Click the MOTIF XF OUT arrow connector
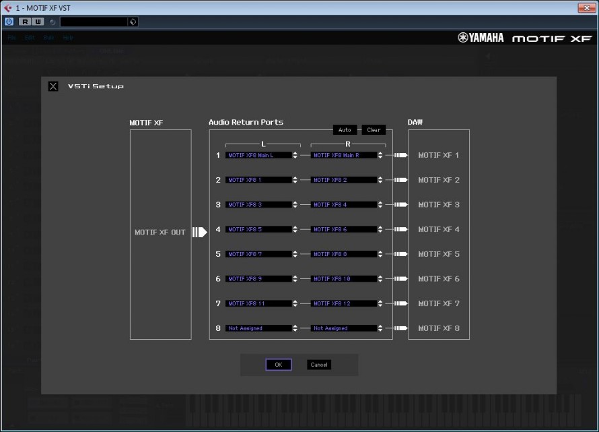 pos(199,233)
